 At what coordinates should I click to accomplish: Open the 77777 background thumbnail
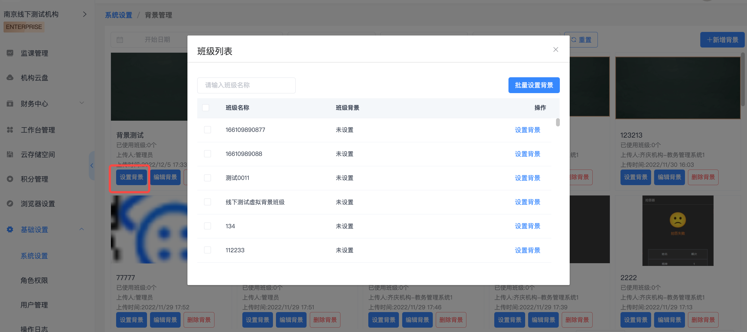tap(149, 229)
